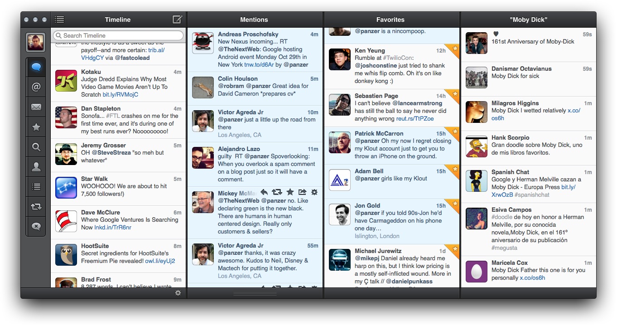Image resolution: width=617 pixels, height=326 pixels.
Task: Grab the column resize handle under Mentions
Action: pos(255,293)
